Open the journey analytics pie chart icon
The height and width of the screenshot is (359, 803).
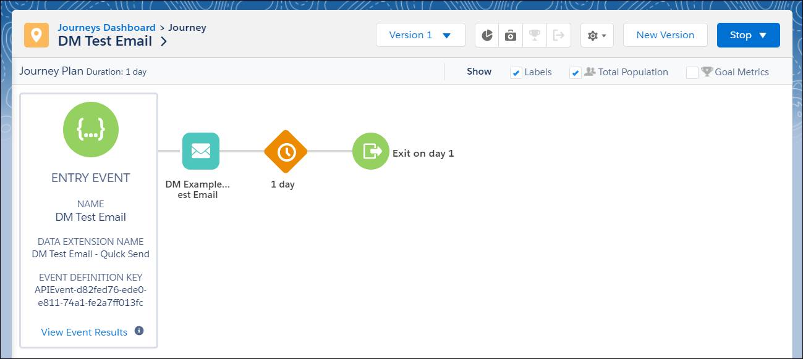[487, 35]
